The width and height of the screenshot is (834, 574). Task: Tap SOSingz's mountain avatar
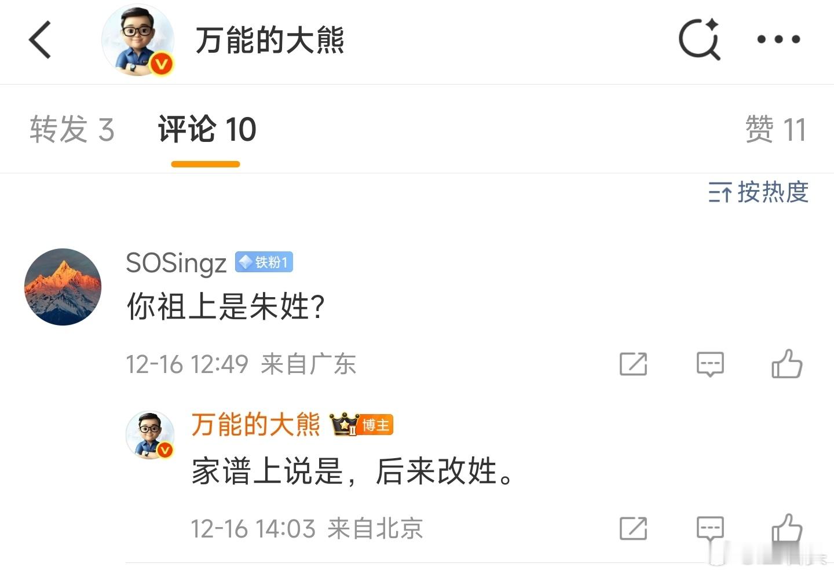pyautogui.click(x=63, y=287)
